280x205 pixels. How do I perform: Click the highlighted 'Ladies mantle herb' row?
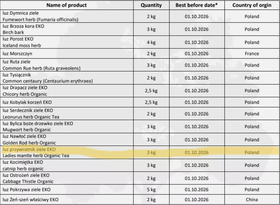tap(140, 152)
